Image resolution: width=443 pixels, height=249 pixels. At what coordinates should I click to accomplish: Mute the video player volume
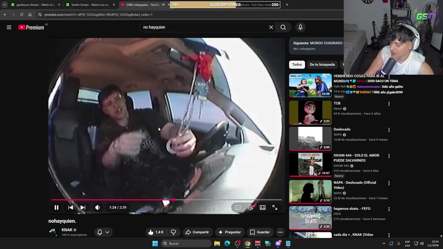tap(98, 207)
